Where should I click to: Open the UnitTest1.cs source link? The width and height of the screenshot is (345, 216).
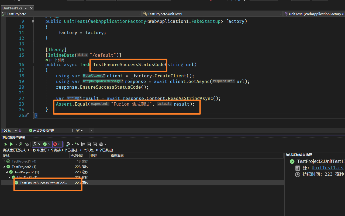(x=327, y=168)
